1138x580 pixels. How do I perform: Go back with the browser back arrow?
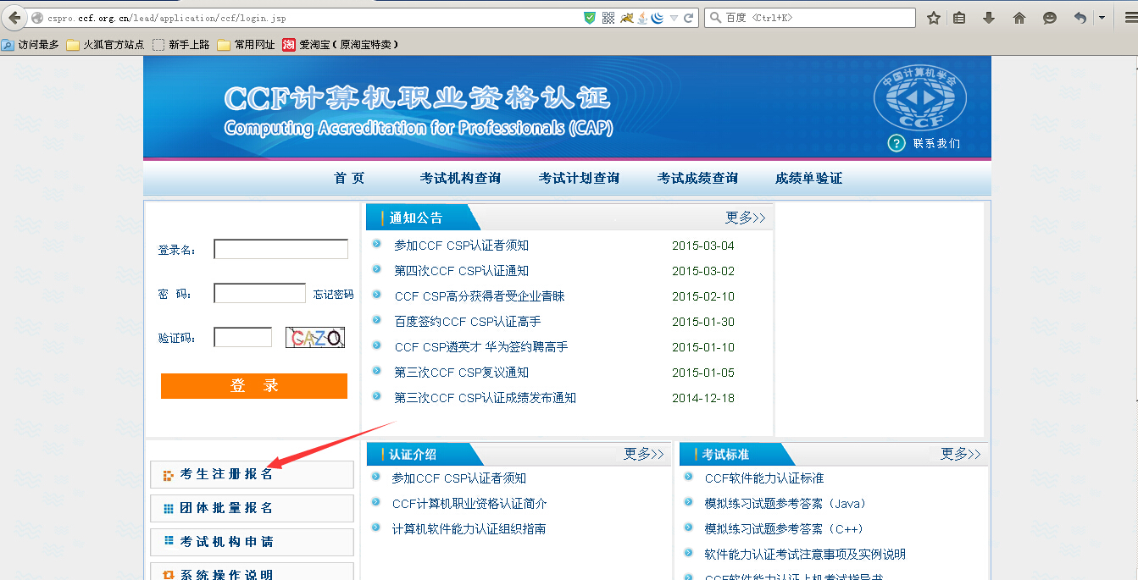[x=14, y=17]
